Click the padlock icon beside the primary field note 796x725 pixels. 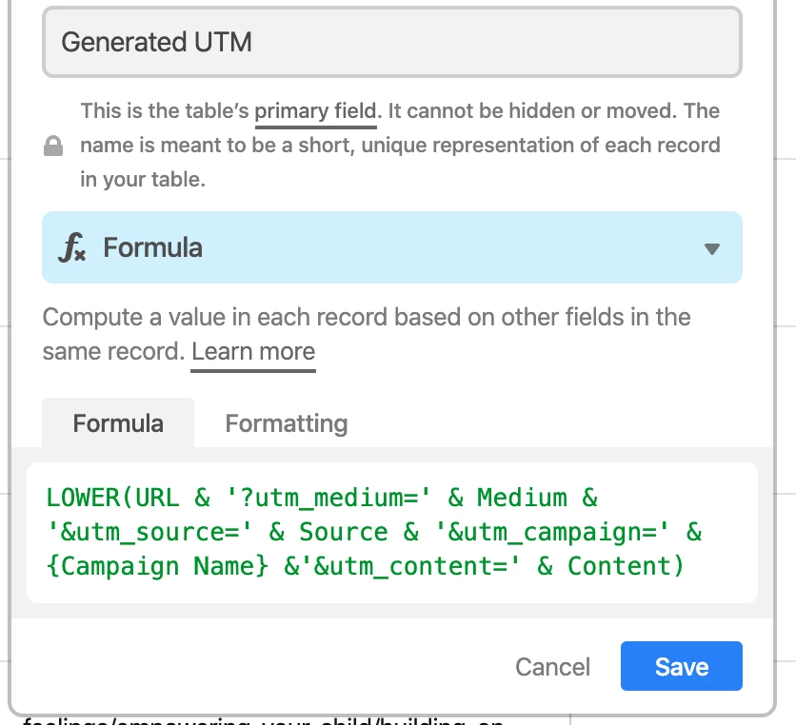(x=53, y=146)
